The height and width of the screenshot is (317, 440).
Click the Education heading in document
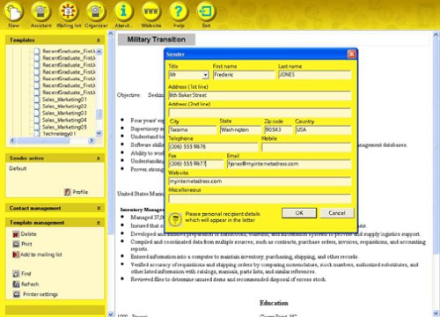point(274,303)
